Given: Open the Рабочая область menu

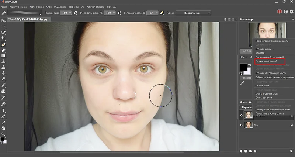Looking at the screenshot, I should (x=95, y=7).
